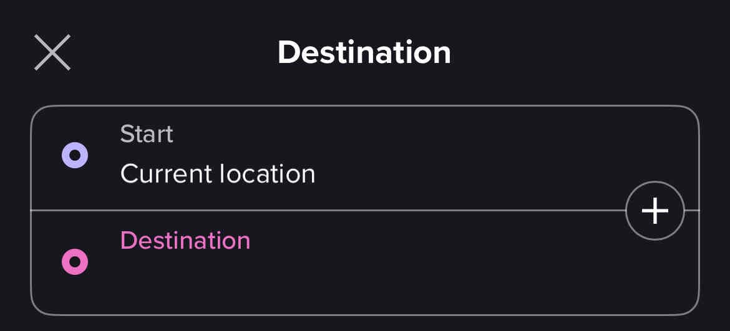Close the Destination screen with X icon
The width and height of the screenshot is (730, 331).
coord(52,52)
